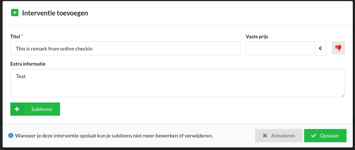355x150 pixels.
Task: Save the intervention with Opslaan
Action: coord(325,136)
